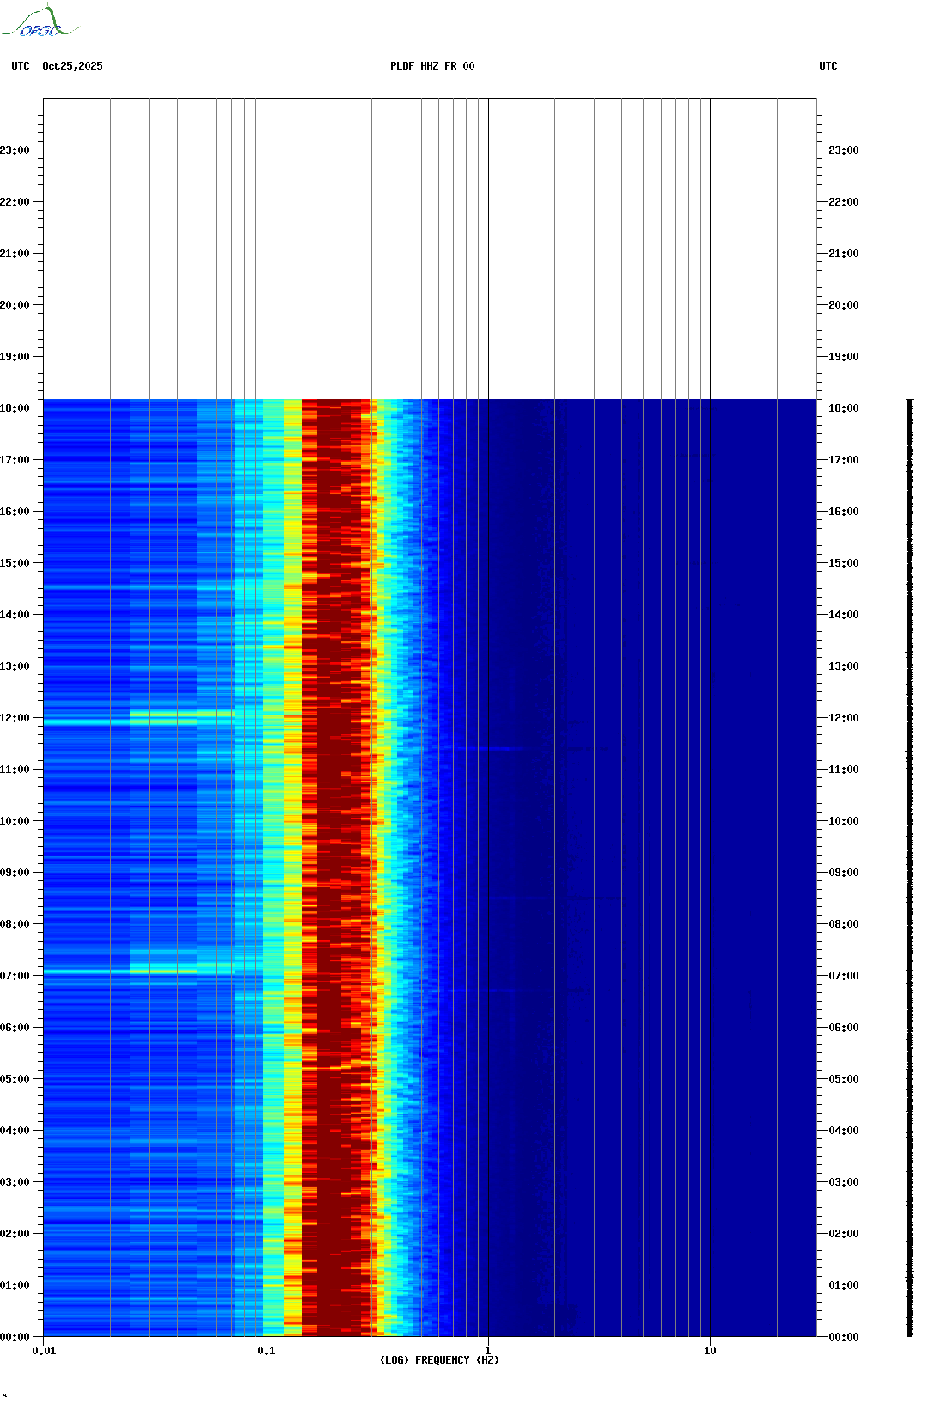Click the right-side 23:00 axis label
947x1405 pixels.
[x=844, y=150]
